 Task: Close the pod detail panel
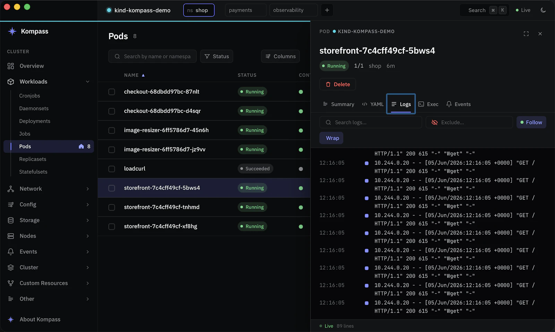[x=540, y=34]
